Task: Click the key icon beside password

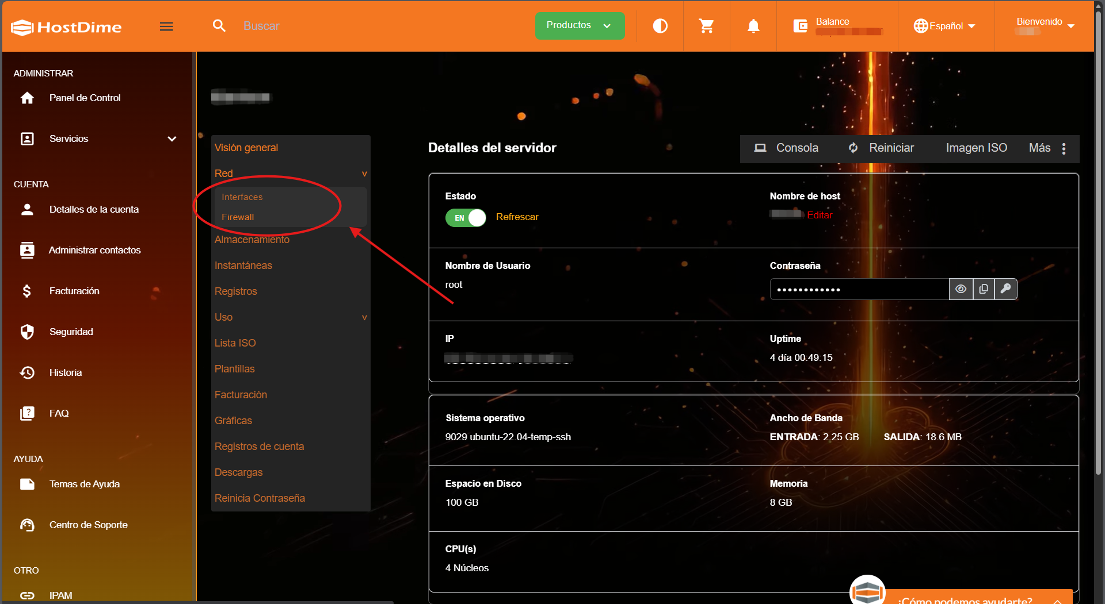Action: 1006,289
